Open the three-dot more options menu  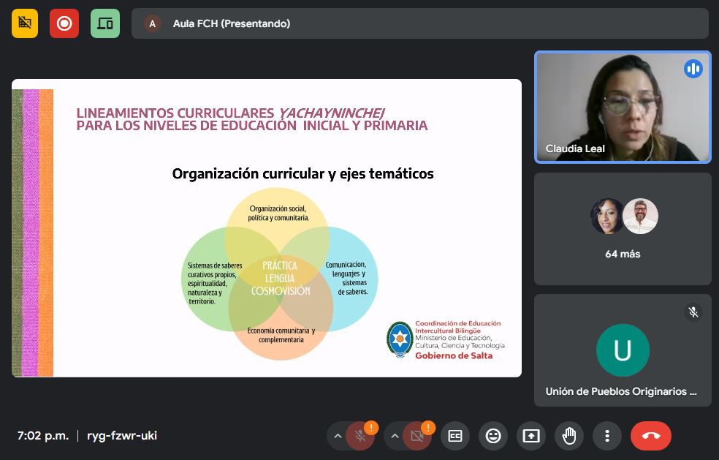point(607,436)
